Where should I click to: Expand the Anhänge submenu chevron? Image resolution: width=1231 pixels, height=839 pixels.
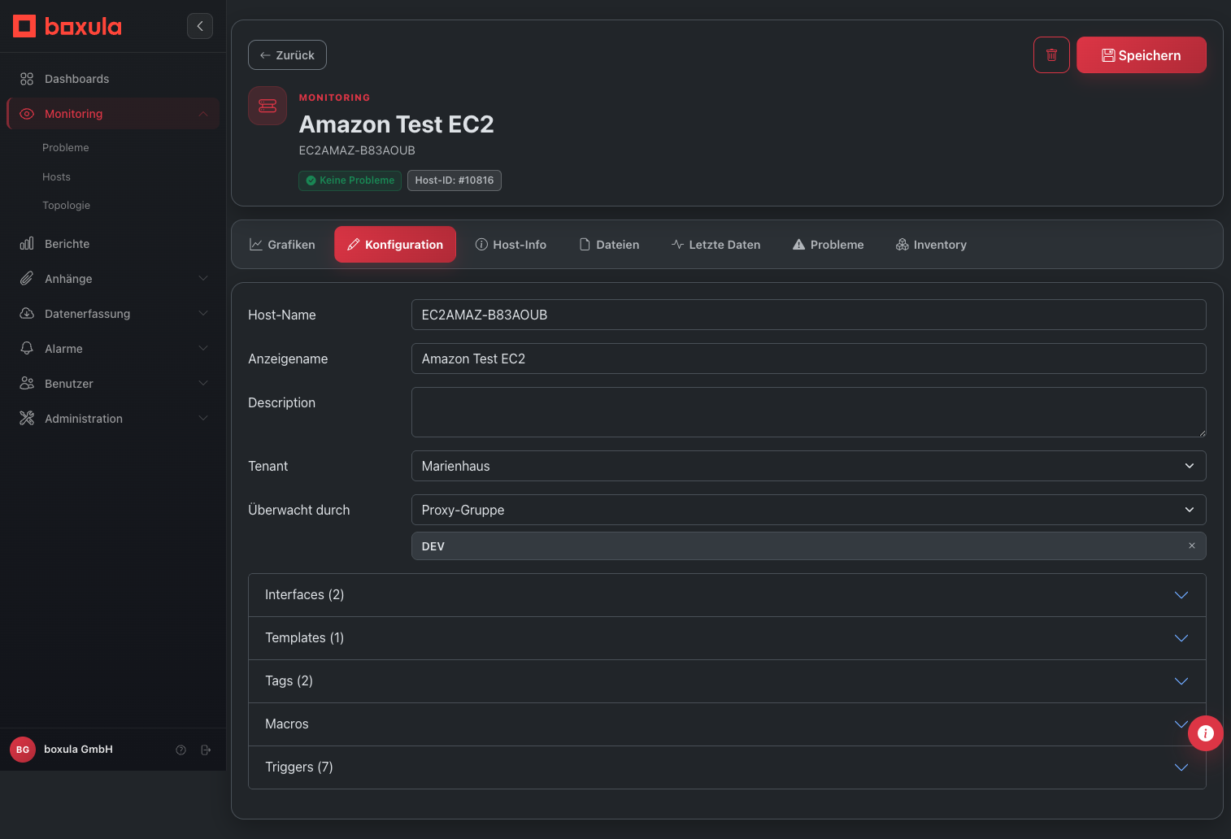(203, 279)
